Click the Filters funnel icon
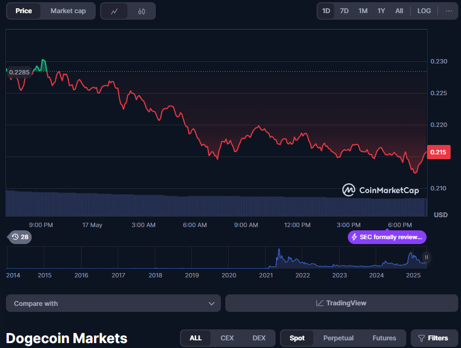461x348 pixels. (421, 338)
